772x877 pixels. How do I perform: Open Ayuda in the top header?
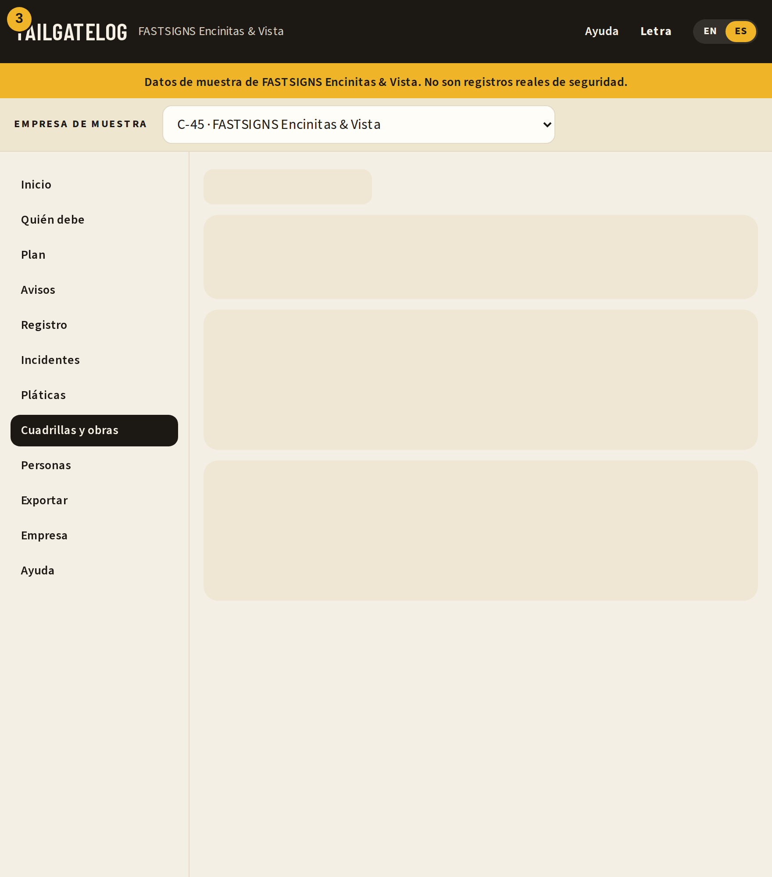pos(601,31)
